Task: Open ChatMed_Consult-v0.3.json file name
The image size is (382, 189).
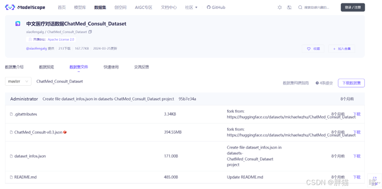Action: pyautogui.click(x=38, y=132)
